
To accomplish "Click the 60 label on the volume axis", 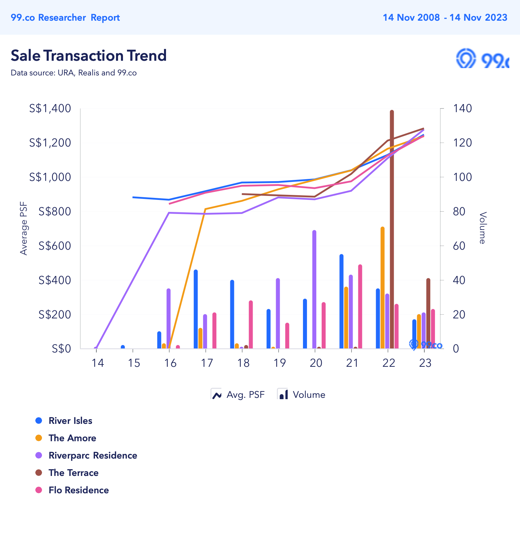I will pos(459,246).
